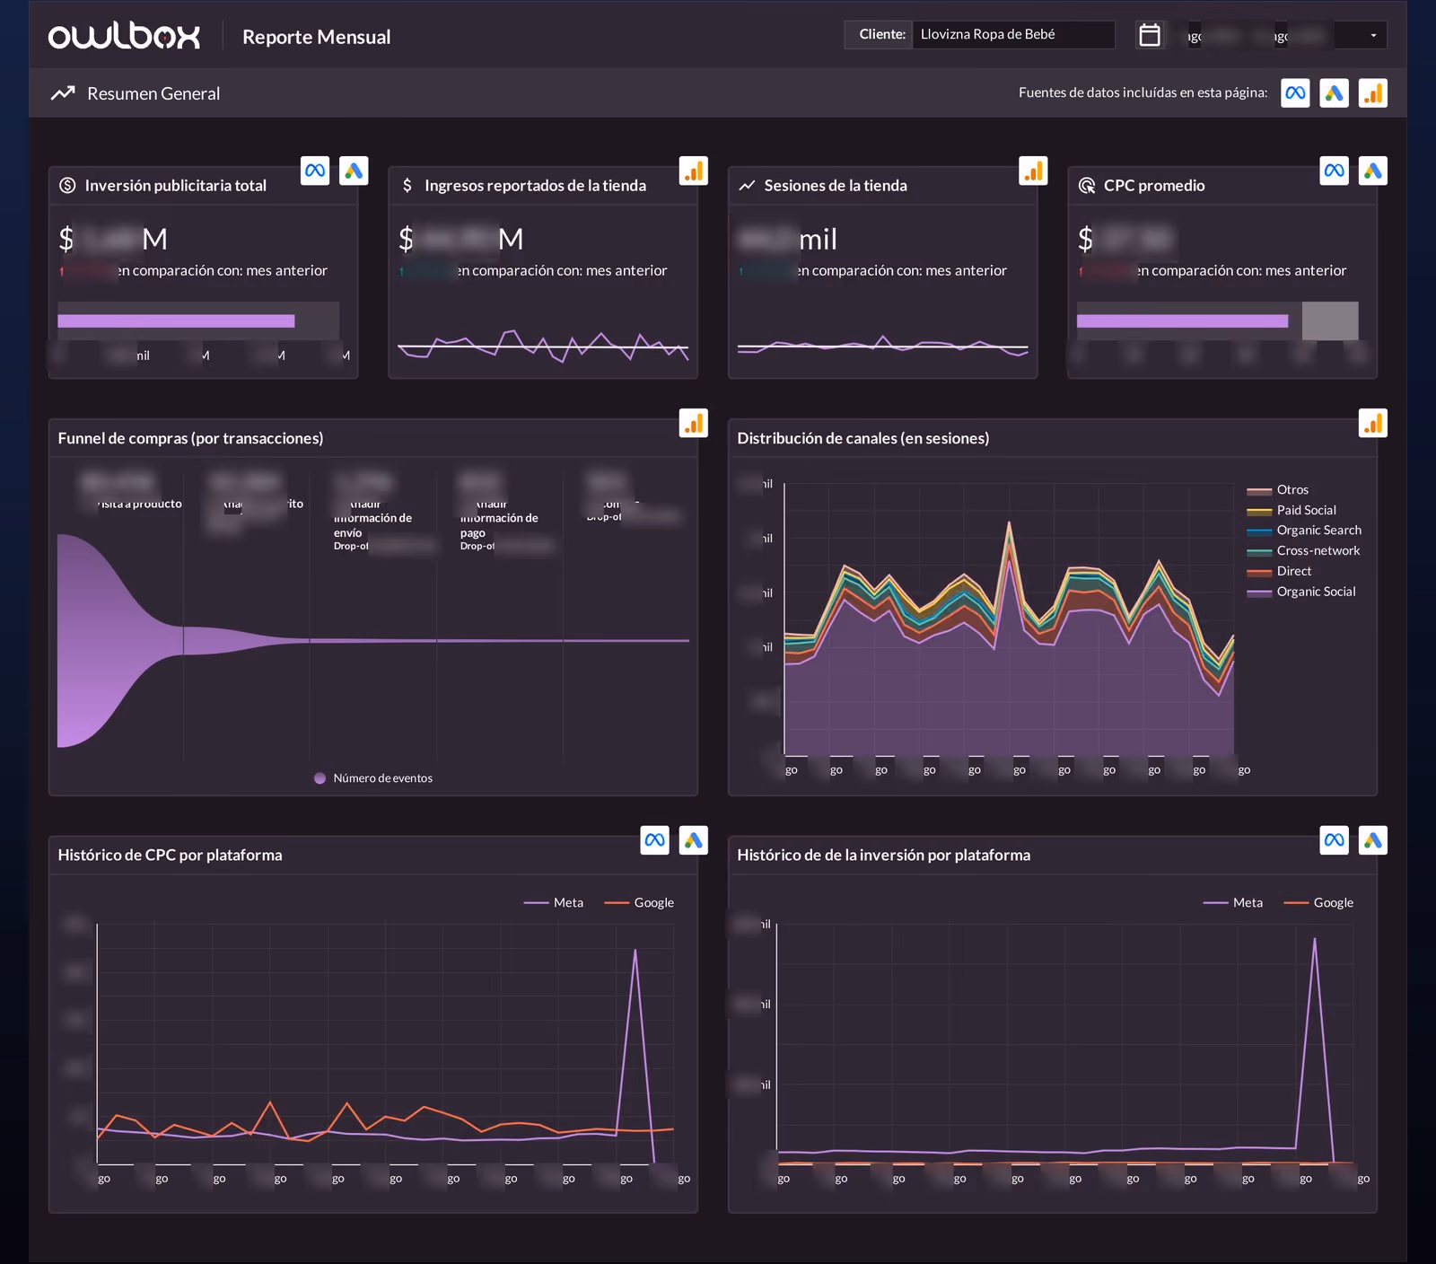Toggle Google series in inversión por plataforma legend

coord(1318,902)
